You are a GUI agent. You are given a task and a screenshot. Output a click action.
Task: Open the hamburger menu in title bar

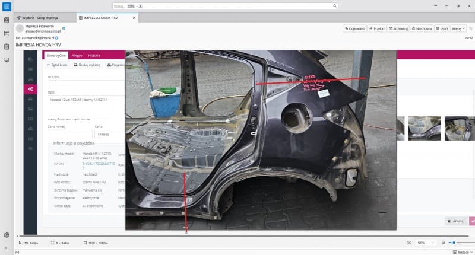(435, 6)
